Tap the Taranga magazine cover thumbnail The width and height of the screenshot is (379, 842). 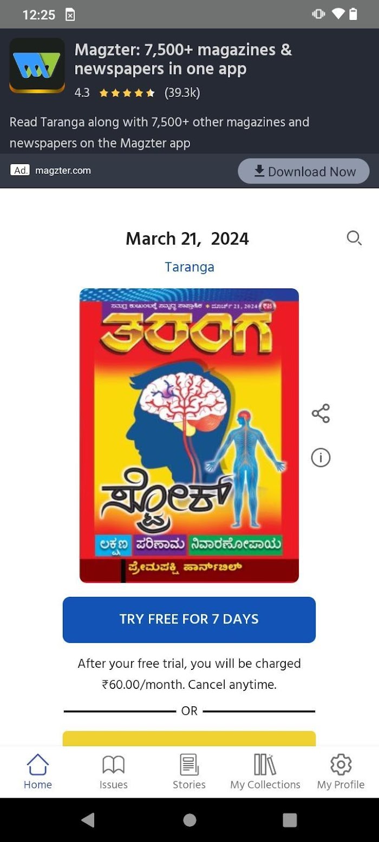click(189, 436)
